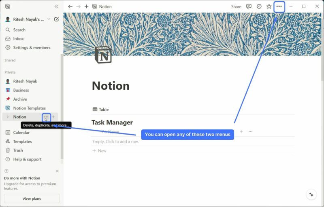
Task: Select the Table view tab
Action: tap(100, 110)
